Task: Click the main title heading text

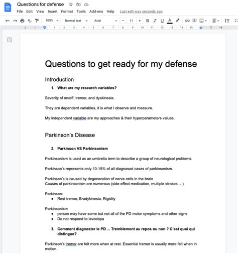Action: click(x=121, y=64)
